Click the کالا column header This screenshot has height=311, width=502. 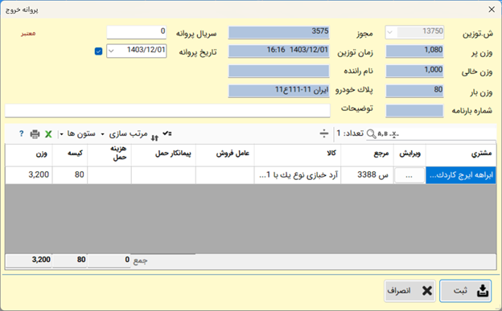pos(298,155)
